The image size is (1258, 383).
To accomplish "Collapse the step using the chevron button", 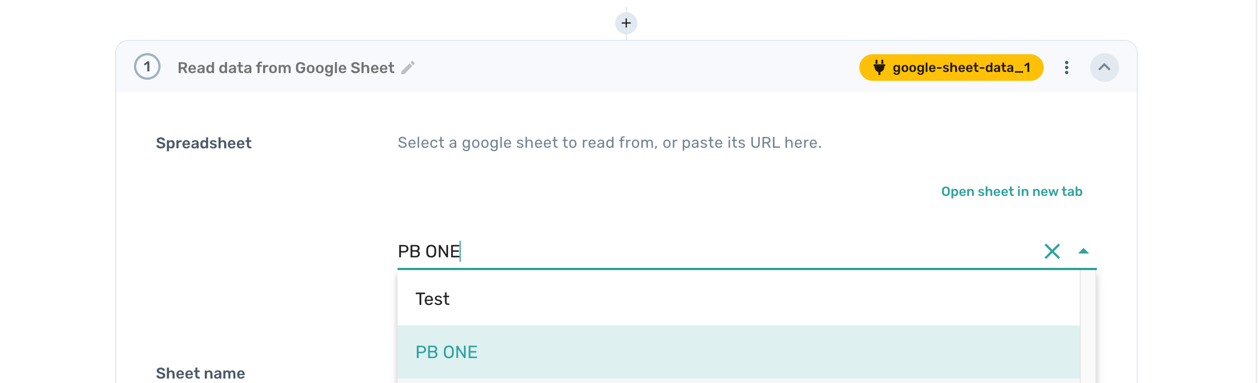I will click(x=1104, y=68).
